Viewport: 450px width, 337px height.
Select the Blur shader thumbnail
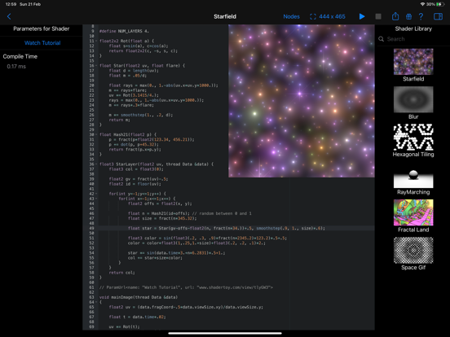click(x=413, y=99)
